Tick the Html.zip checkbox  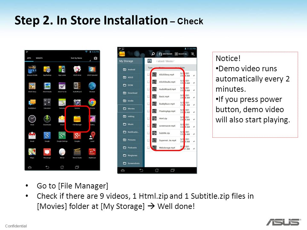point(148,118)
